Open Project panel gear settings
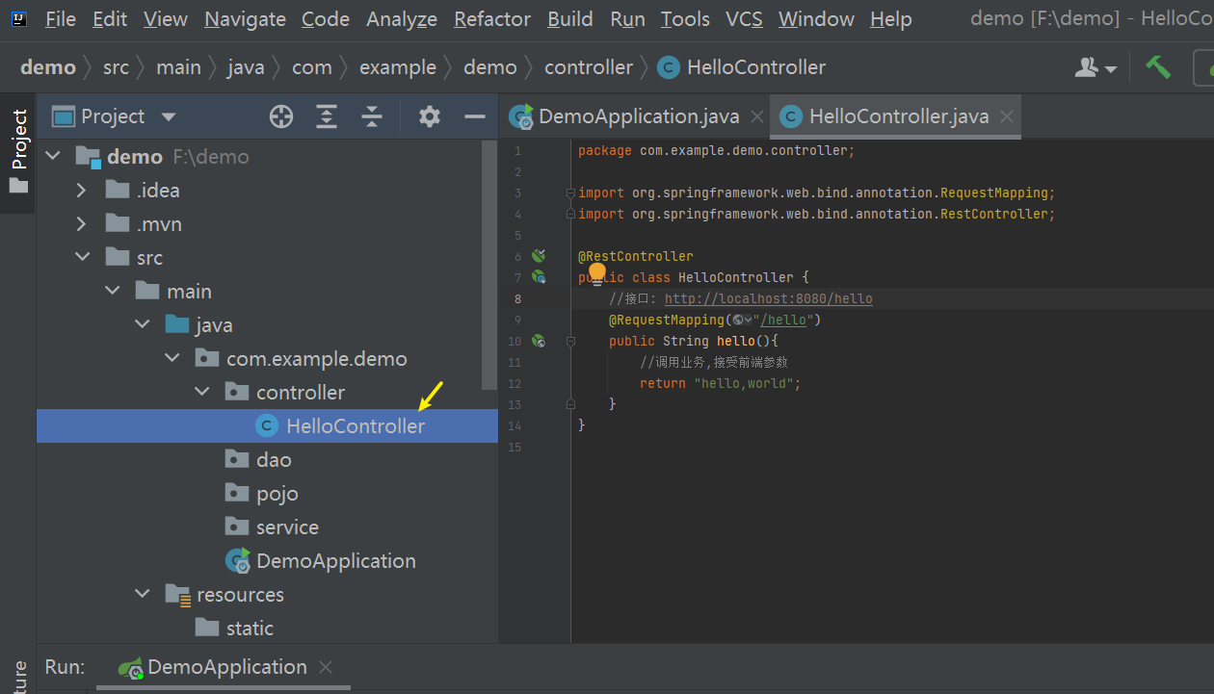The height and width of the screenshot is (694, 1214). tap(429, 116)
